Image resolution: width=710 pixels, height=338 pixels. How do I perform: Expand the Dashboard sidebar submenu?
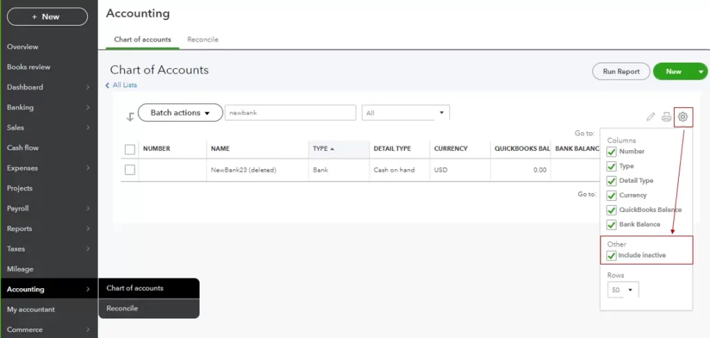click(x=88, y=87)
